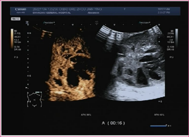This screenshot has width=189, height=137.
Task: Click the orange contrast color scale bar
Action: pos(12,38)
